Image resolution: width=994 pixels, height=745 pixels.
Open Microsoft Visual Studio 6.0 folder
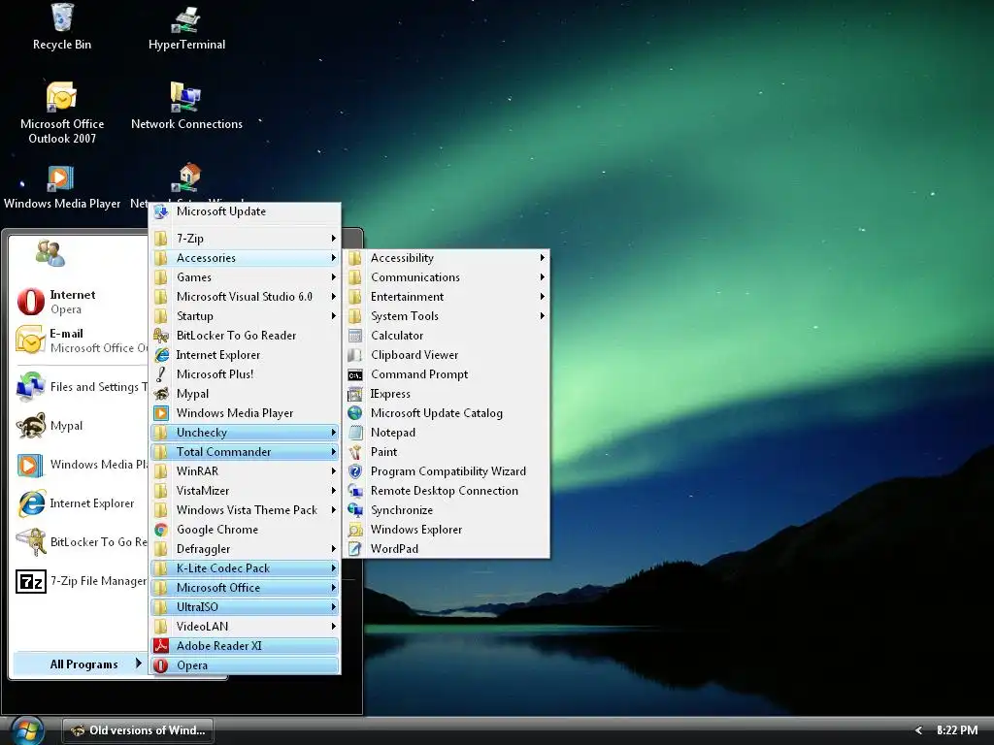[245, 297]
